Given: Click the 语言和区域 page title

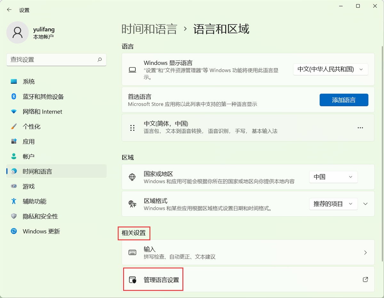Looking at the screenshot, I should 221,29.
